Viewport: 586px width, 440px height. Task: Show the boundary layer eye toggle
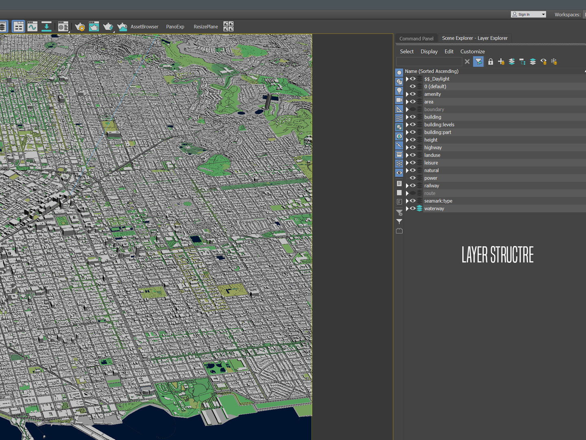tap(413, 109)
